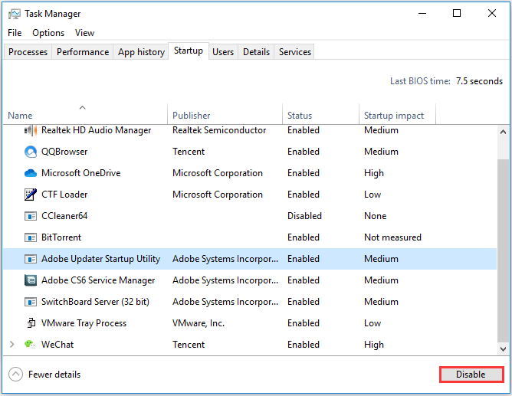
Task: Sort by the Publisher column header
Action: coord(225,114)
